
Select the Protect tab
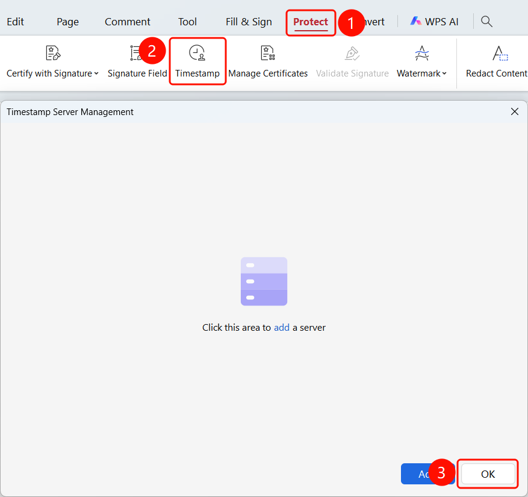pos(311,22)
